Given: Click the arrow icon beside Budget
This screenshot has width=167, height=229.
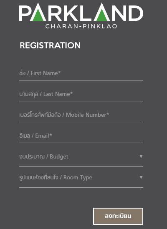Looking at the screenshot, I should [x=141, y=156].
